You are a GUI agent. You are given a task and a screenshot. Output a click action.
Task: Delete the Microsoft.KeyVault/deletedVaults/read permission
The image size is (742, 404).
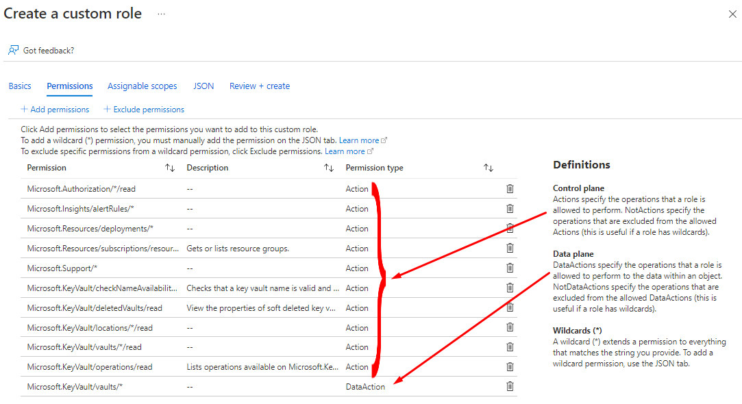[x=510, y=308]
